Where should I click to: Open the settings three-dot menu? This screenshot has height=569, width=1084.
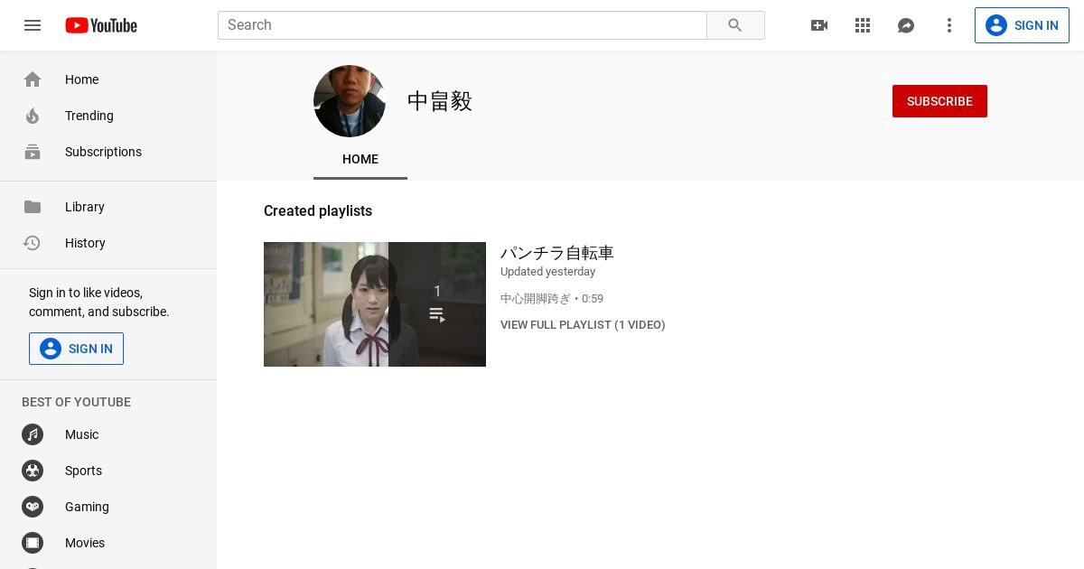point(949,25)
